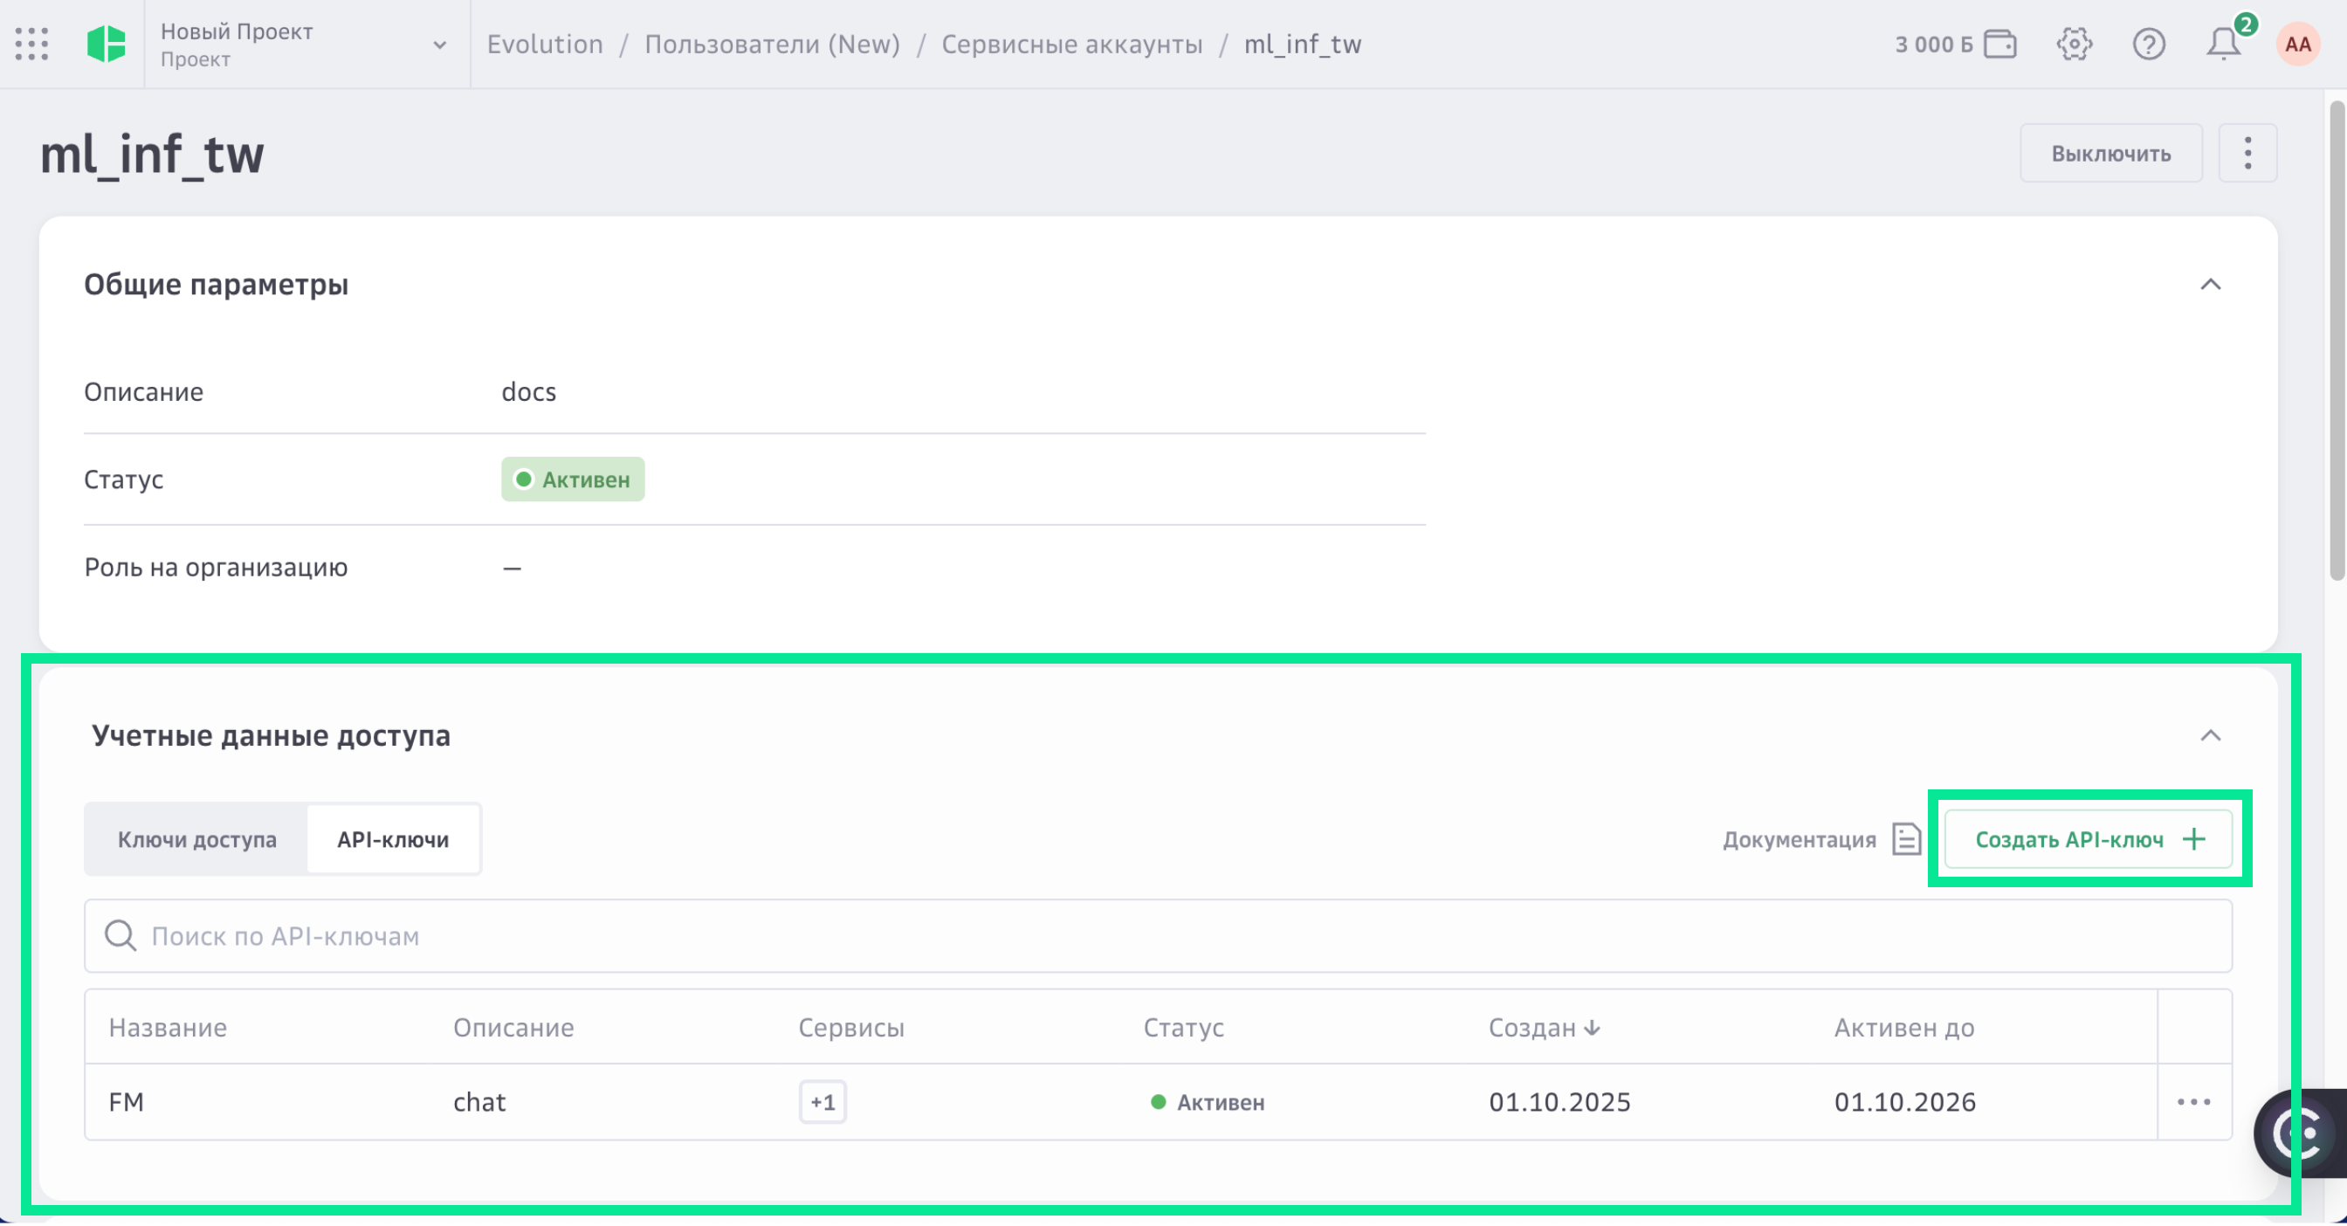Switch to Ключи доступа tab
The height and width of the screenshot is (1226, 2347).
196,839
